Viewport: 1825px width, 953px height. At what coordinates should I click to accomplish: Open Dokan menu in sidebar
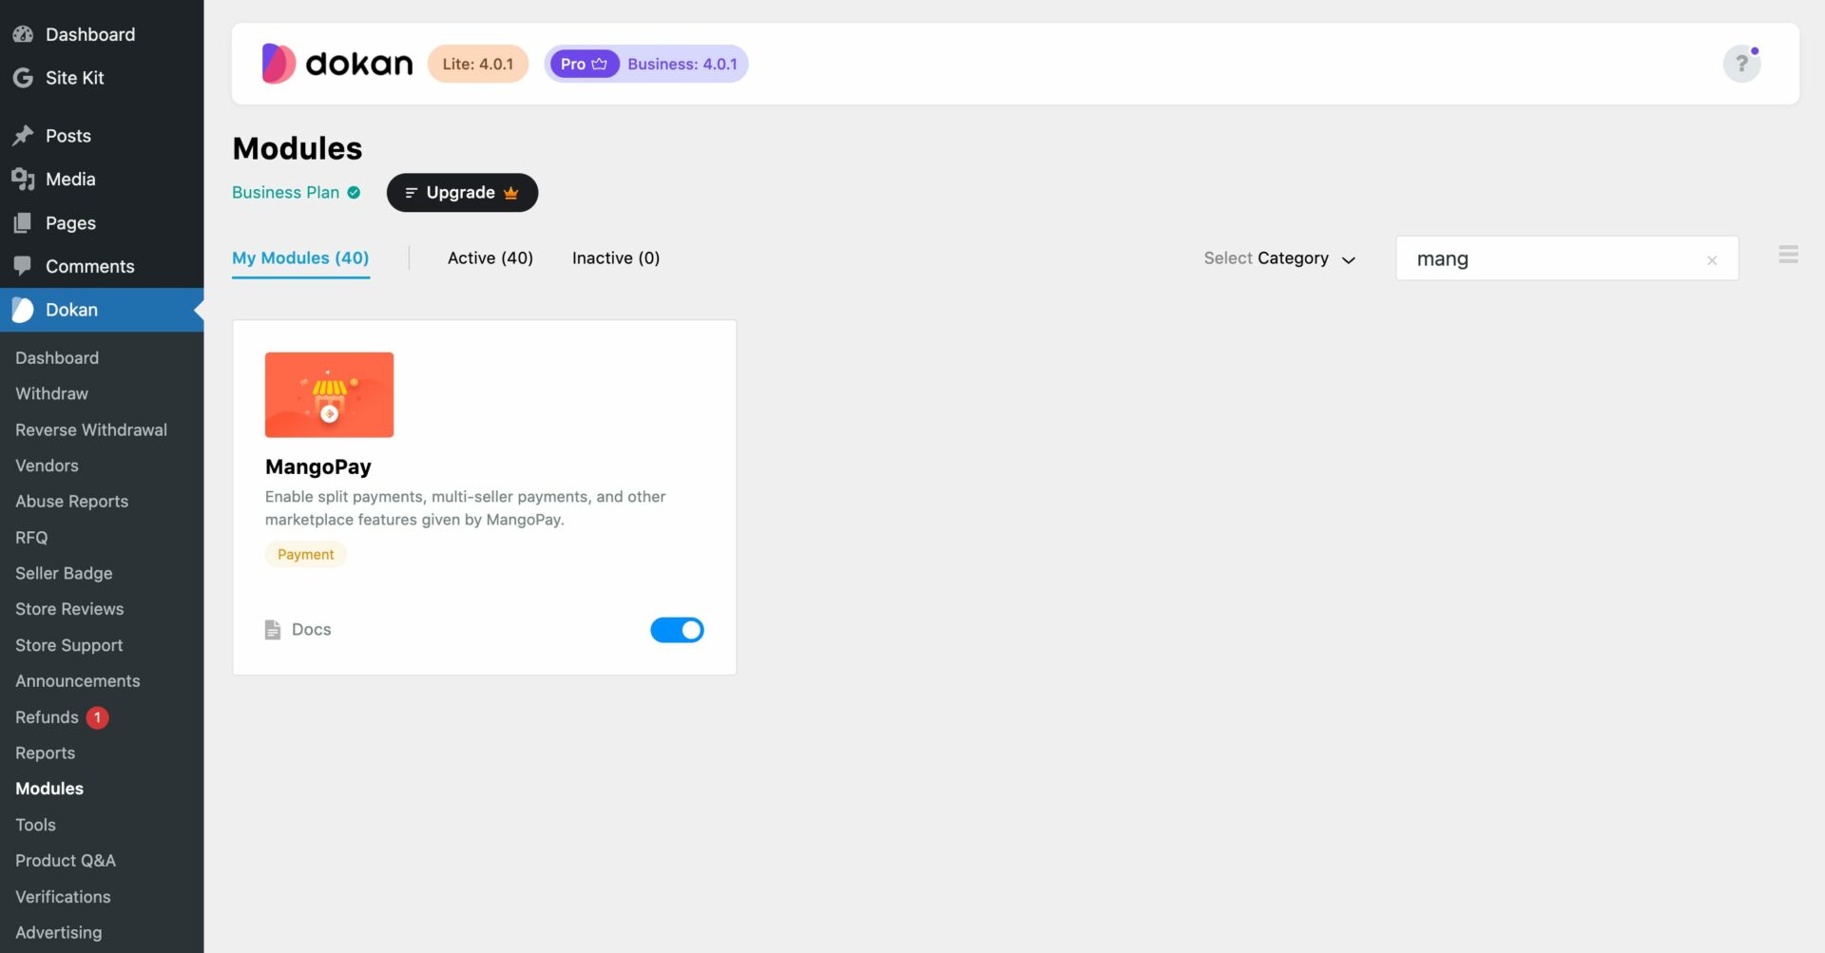pos(102,310)
